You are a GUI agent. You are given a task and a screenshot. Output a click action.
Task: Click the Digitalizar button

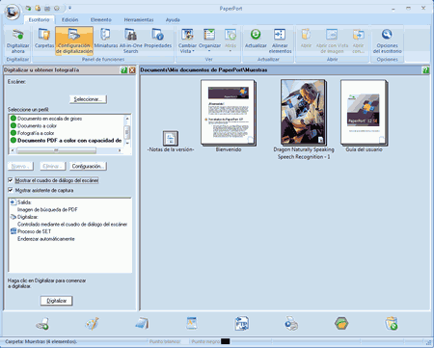[57, 301]
